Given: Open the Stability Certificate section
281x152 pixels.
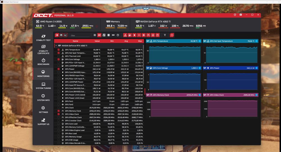Looking at the screenshot, I should (43, 50).
